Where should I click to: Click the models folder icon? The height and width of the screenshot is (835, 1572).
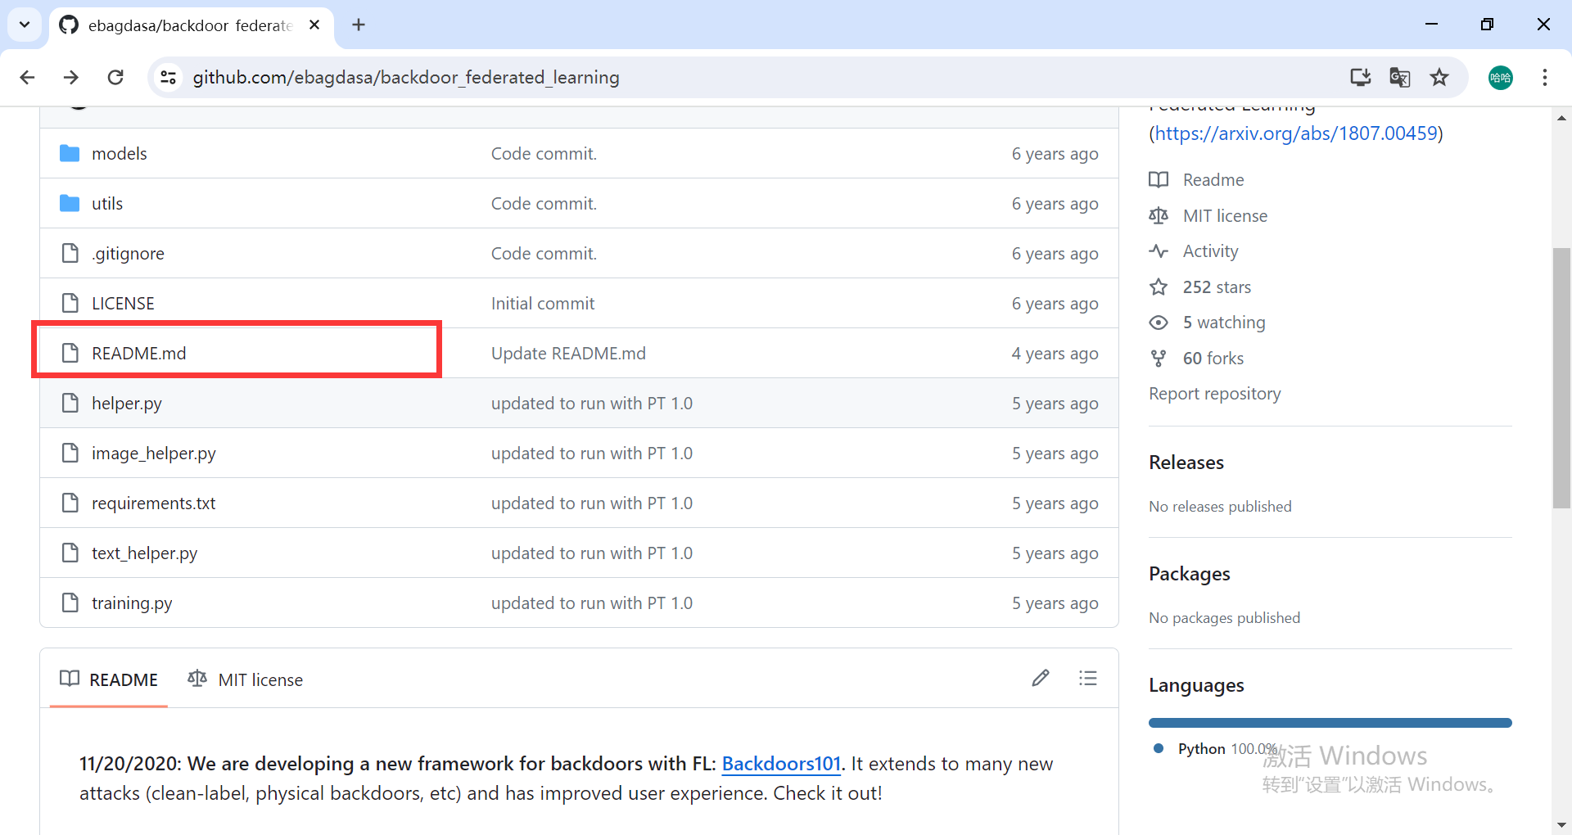pyautogui.click(x=70, y=153)
